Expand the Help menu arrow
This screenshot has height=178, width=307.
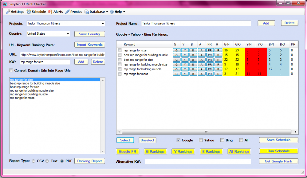(x=124, y=12)
